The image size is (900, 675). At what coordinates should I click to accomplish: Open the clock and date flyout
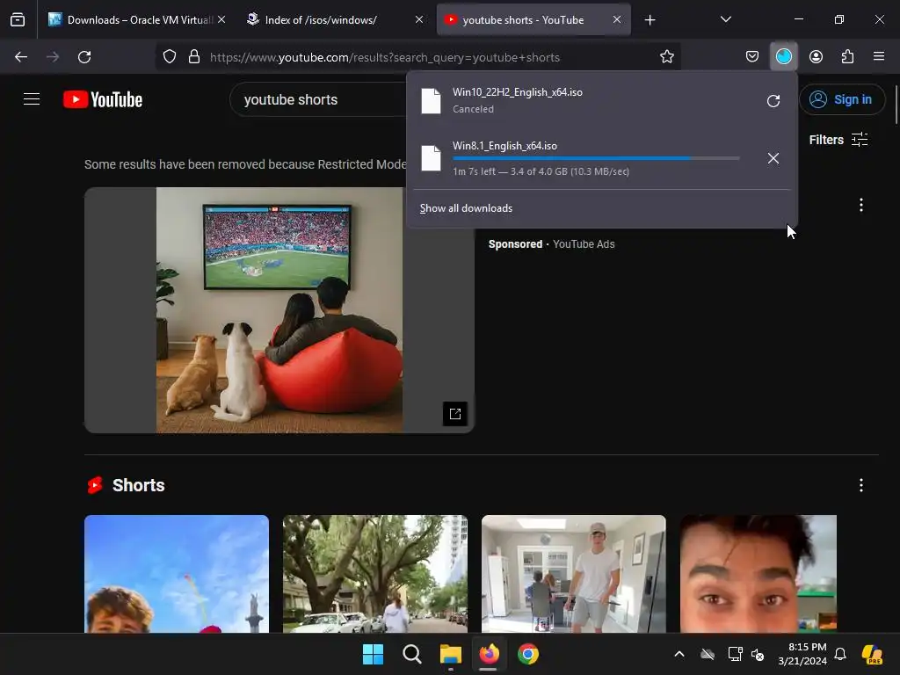(x=802, y=654)
